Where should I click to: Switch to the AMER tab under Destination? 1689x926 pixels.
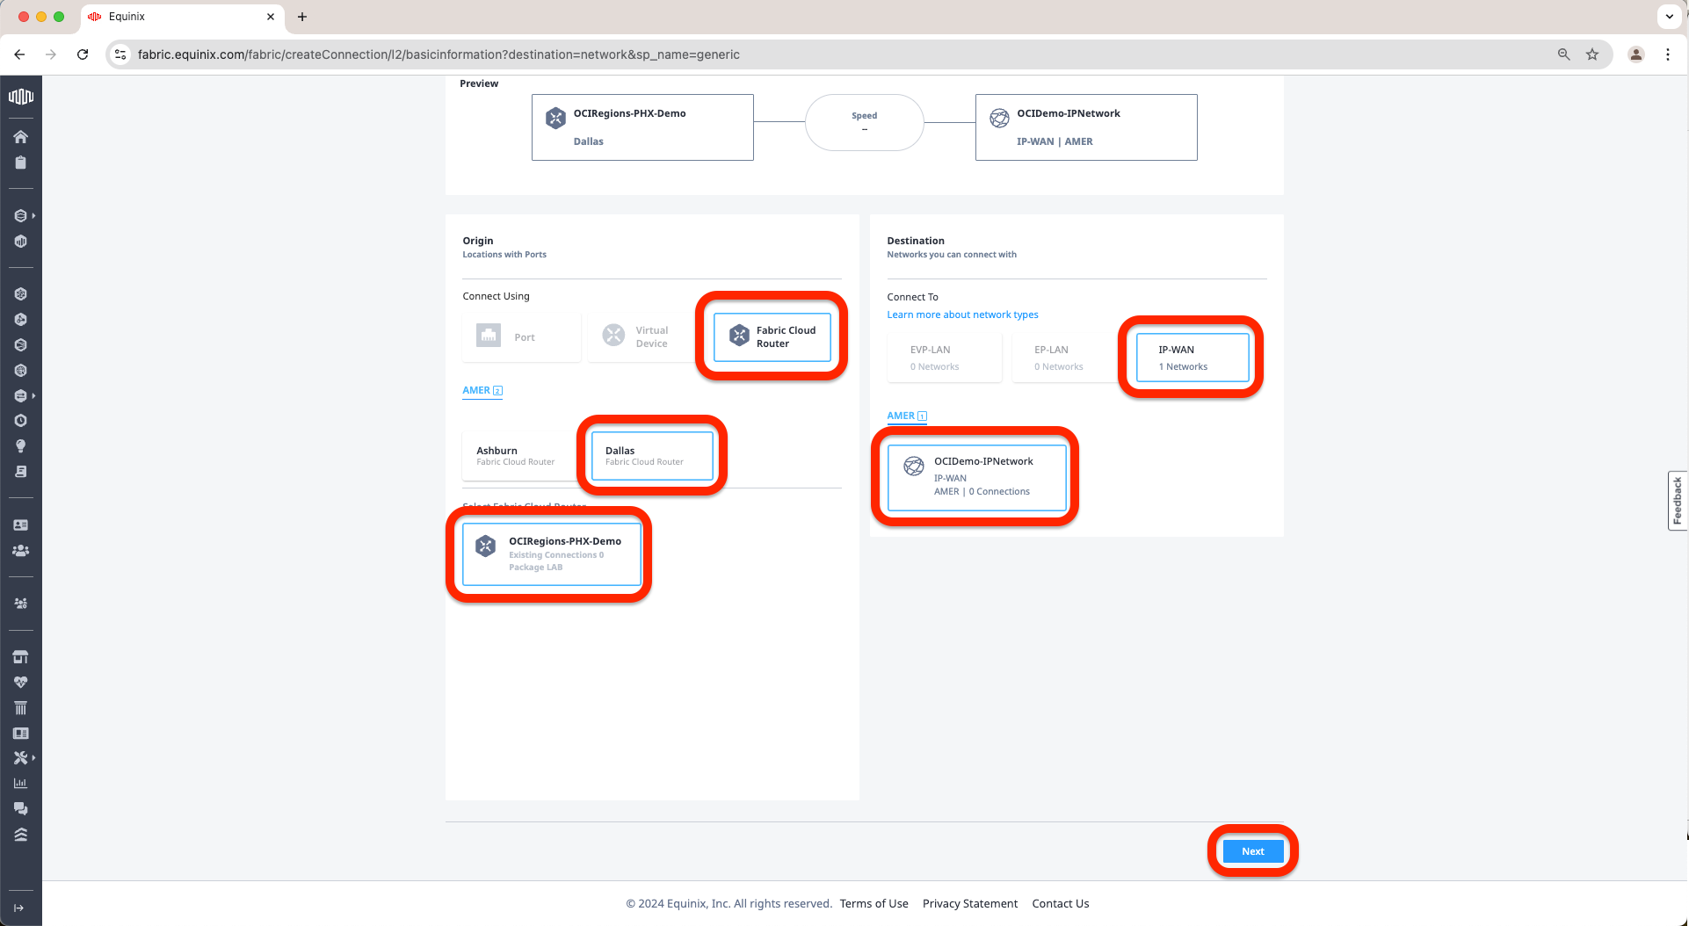pyautogui.click(x=907, y=416)
